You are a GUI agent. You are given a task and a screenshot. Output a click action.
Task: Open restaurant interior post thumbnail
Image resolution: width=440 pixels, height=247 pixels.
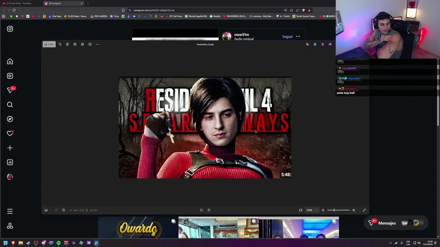218,227
